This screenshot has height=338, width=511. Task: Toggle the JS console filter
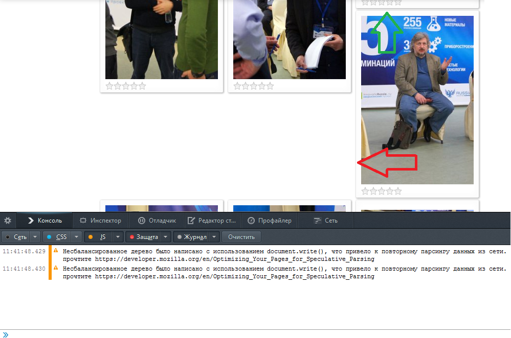(x=98, y=237)
